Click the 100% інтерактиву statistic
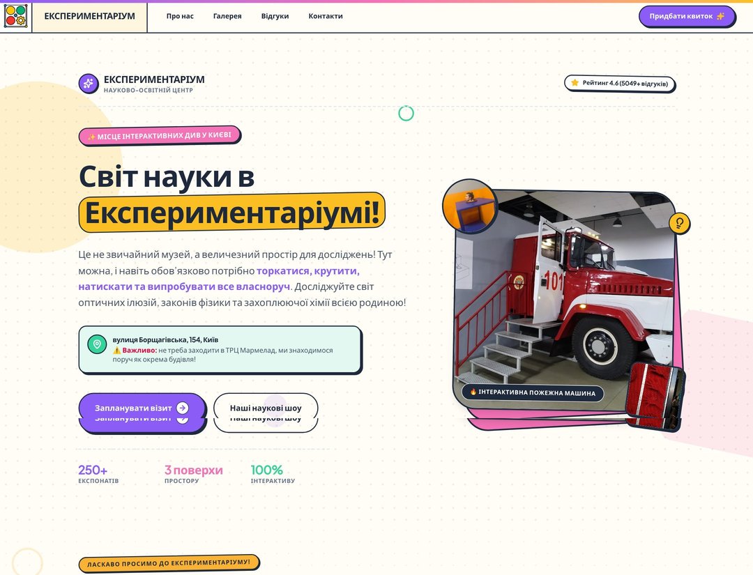This screenshot has width=753, height=575. tap(273, 474)
